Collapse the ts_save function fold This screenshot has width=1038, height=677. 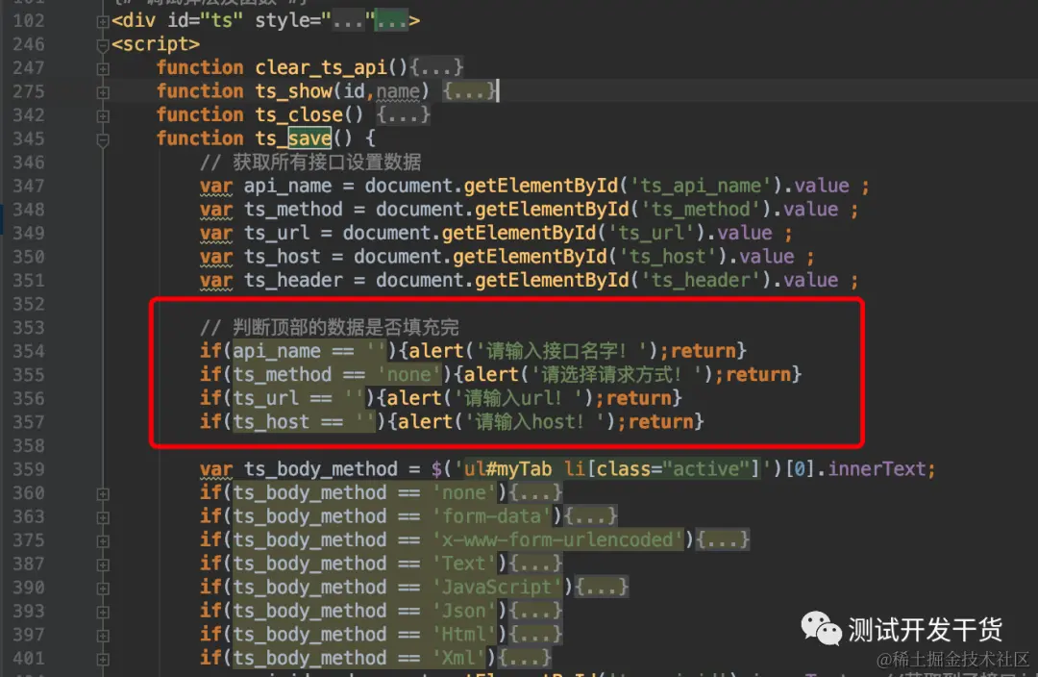[x=103, y=139]
